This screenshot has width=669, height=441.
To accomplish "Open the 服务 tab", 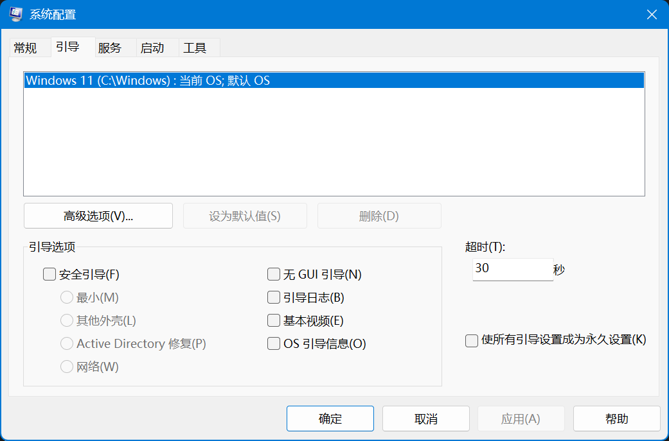I will (111, 48).
